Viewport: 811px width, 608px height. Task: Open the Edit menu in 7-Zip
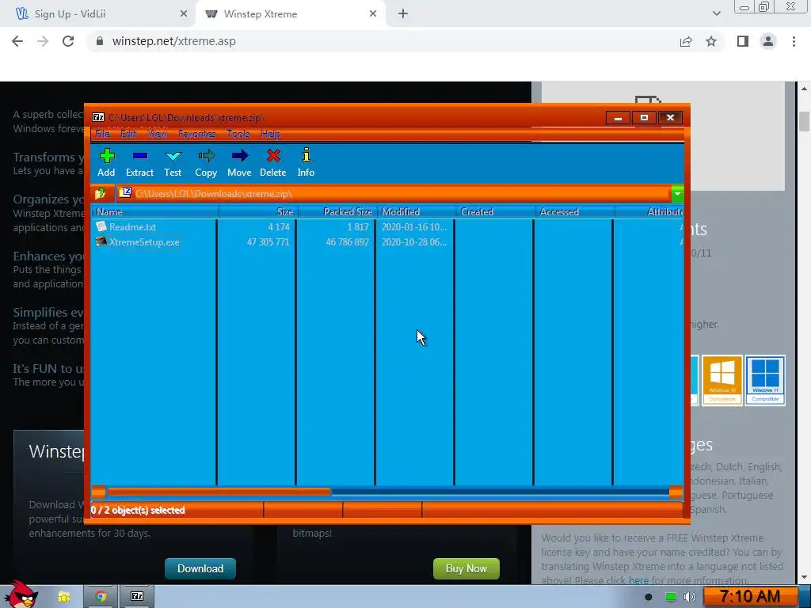click(129, 134)
